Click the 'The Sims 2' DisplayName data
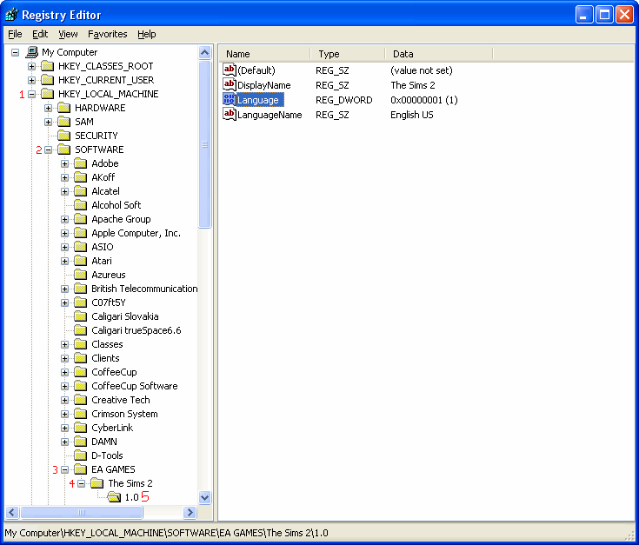Viewport: 639px width, 545px height. pyautogui.click(x=412, y=85)
